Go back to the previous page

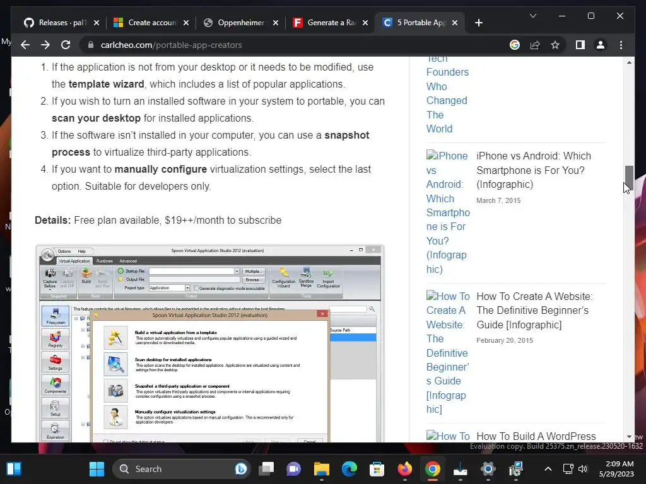(x=25, y=45)
